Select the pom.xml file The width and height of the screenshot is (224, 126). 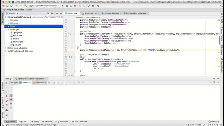(x=17, y=45)
